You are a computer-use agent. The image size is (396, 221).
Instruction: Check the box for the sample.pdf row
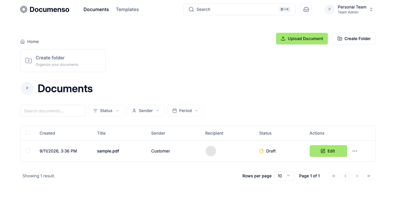point(27,150)
